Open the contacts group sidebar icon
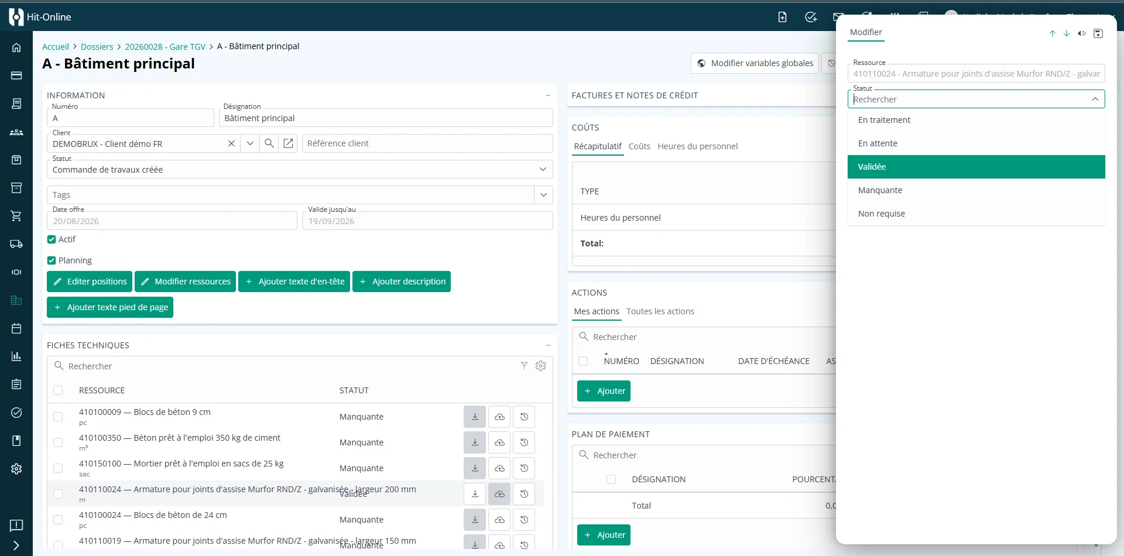This screenshot has height=556, width=1124. 16,132
